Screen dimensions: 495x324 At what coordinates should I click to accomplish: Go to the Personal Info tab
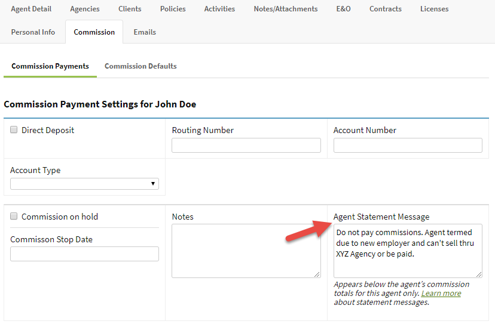point(33,32)
